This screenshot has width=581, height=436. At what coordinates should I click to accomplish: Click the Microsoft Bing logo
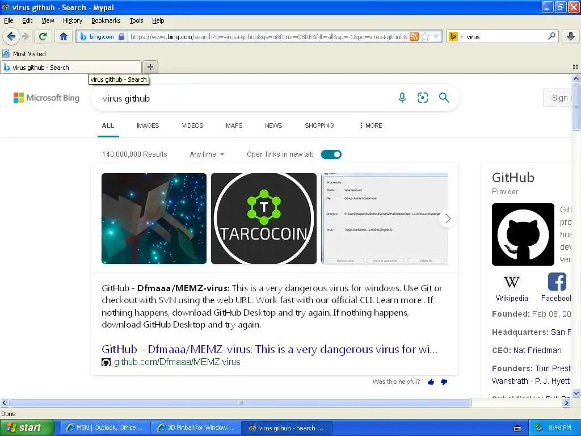(47, 98)
